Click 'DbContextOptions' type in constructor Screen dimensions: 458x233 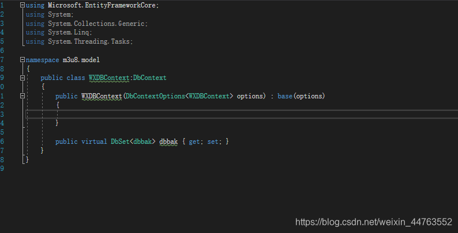155,96
